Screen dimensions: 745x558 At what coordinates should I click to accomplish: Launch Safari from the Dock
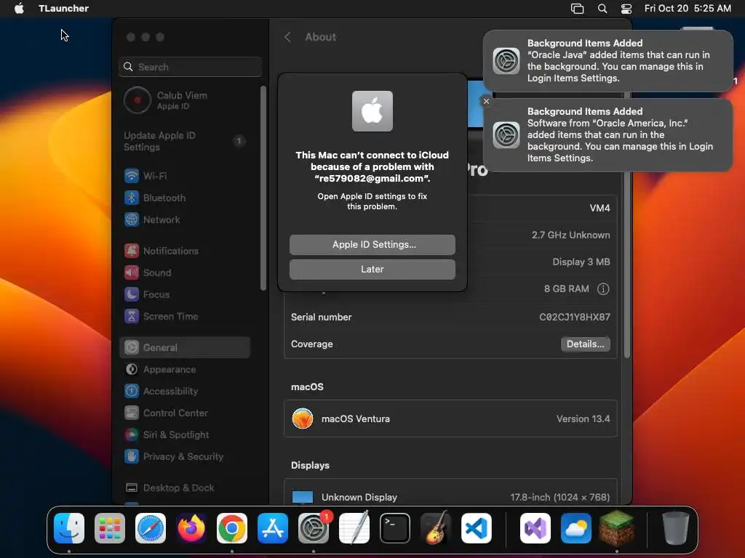[x=151, y=528]
